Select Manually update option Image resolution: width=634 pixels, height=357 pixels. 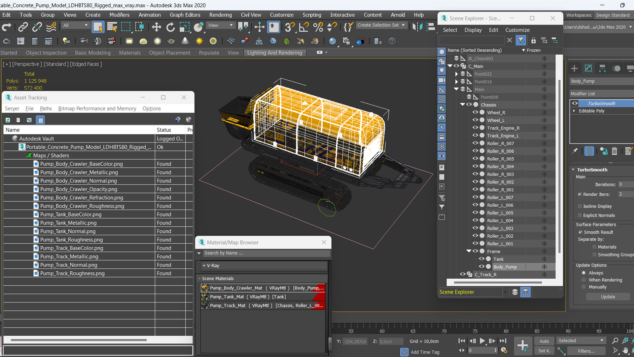pos(583,287)
